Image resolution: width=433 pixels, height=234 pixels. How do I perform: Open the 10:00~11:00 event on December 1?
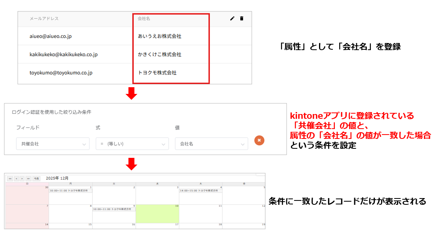(70, 191)
